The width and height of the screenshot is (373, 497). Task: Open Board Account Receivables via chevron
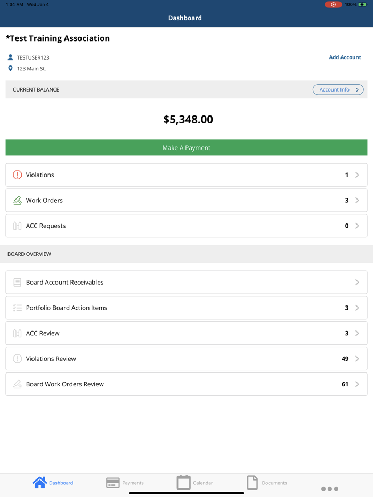[357, 283]
